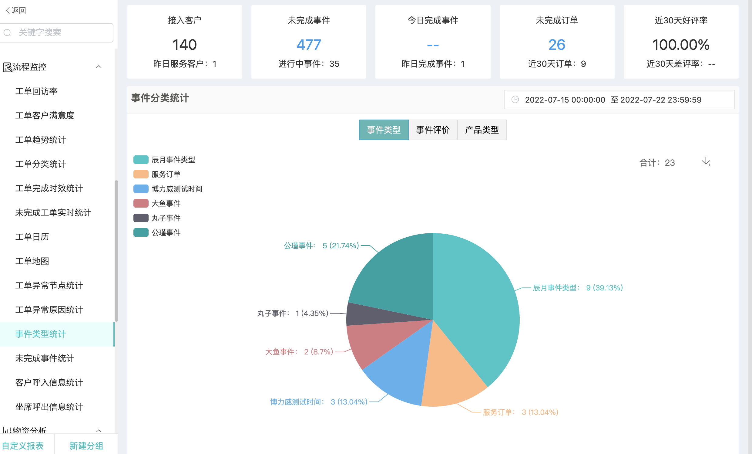The image size is (752, 454).
Task: Click pie label 公瑾事件: 5 (21.74%)
Action: click(x=321, y=246)
